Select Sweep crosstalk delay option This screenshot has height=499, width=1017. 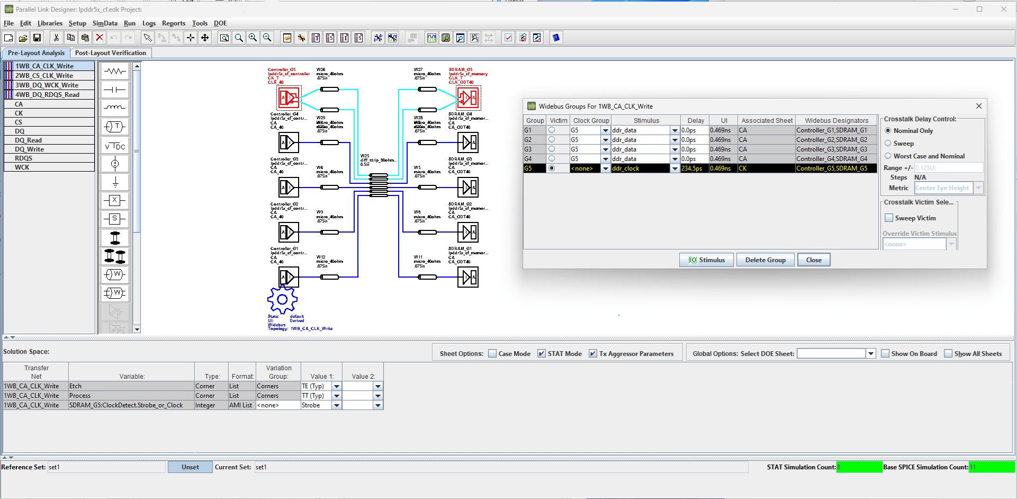tap(888, 143)
